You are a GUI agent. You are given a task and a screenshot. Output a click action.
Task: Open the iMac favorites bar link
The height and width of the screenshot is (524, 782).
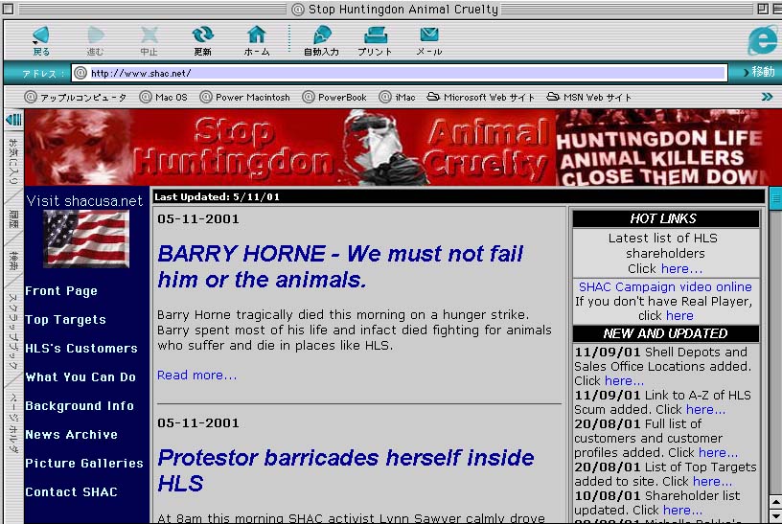point(397,97)
